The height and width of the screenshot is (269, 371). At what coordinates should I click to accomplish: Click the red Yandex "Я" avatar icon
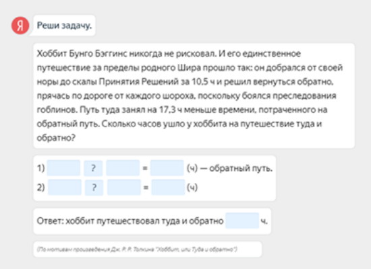pos(20,26)
